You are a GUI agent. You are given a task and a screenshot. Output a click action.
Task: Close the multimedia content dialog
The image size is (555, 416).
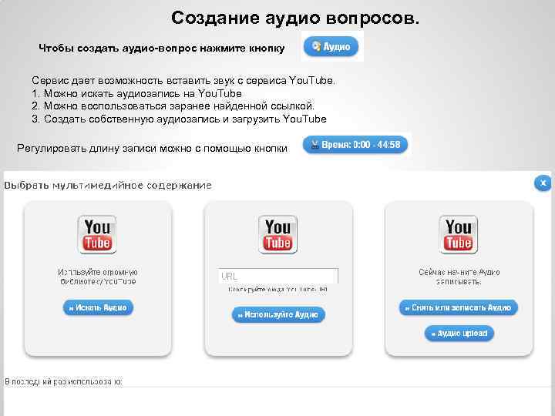pyautogui.click(x=543, y=183)
